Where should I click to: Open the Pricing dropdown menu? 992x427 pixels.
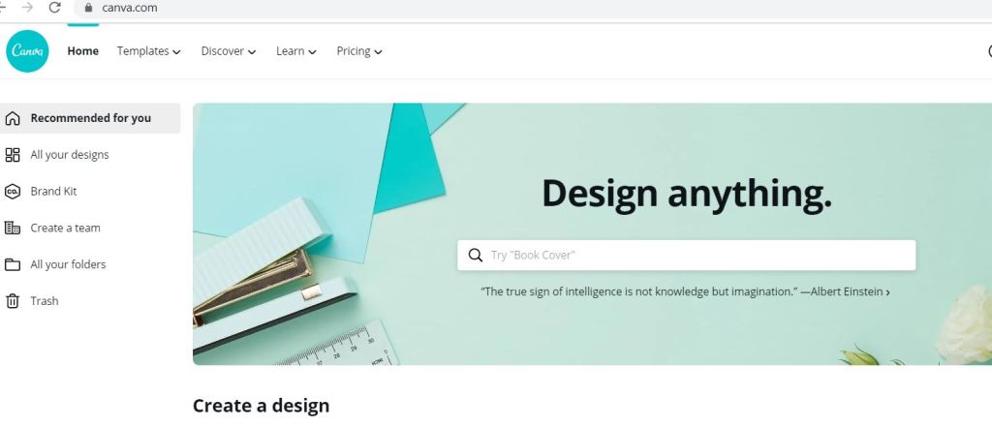pyautogui.click(x=359, y=51)
